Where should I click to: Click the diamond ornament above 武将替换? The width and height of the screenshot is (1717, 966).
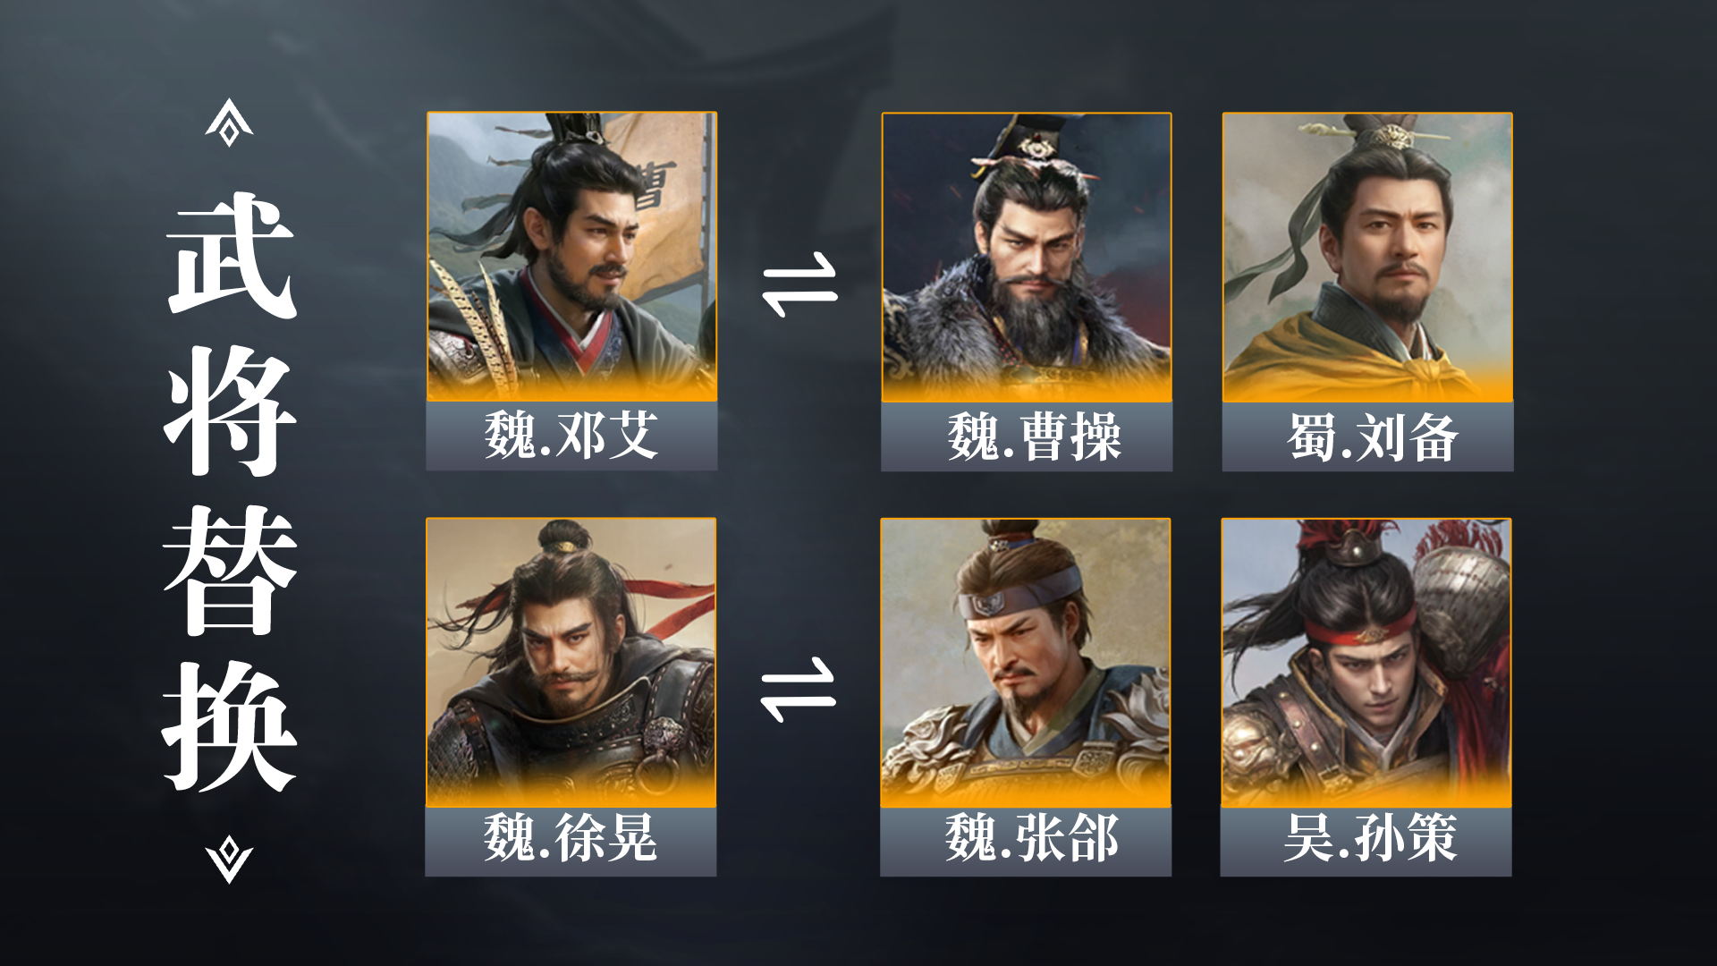(x=229, y=123)
